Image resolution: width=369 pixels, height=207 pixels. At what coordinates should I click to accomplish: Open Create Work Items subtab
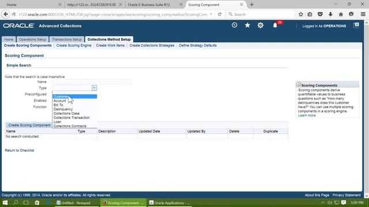click(x=110, y=45)
